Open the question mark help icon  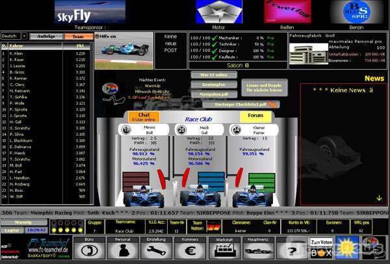point(291,251)
